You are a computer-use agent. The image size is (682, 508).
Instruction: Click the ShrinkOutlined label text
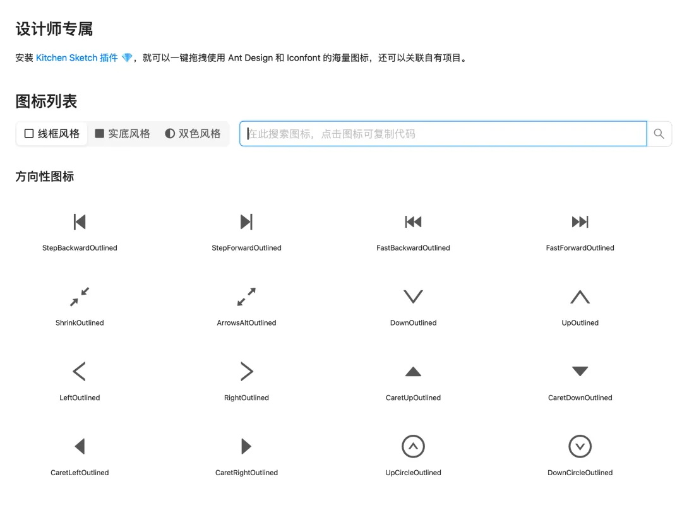click(x=80, y=322)
